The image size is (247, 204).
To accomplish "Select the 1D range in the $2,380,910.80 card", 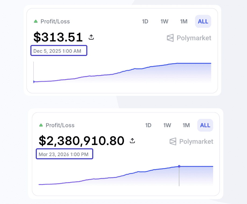I will (148, 125).
